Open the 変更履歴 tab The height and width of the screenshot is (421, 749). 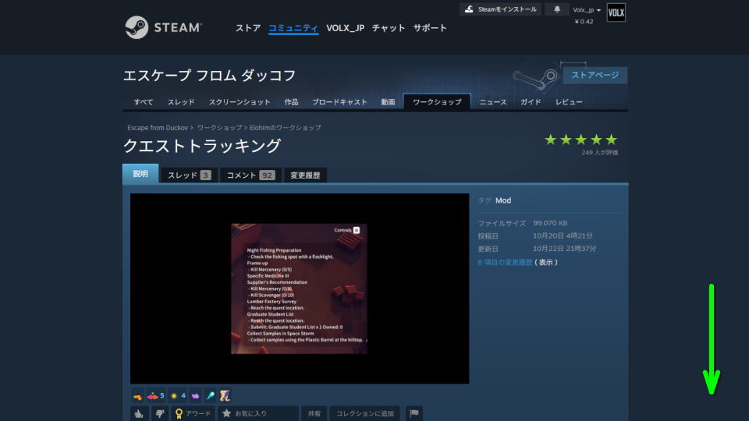[305, 175]
